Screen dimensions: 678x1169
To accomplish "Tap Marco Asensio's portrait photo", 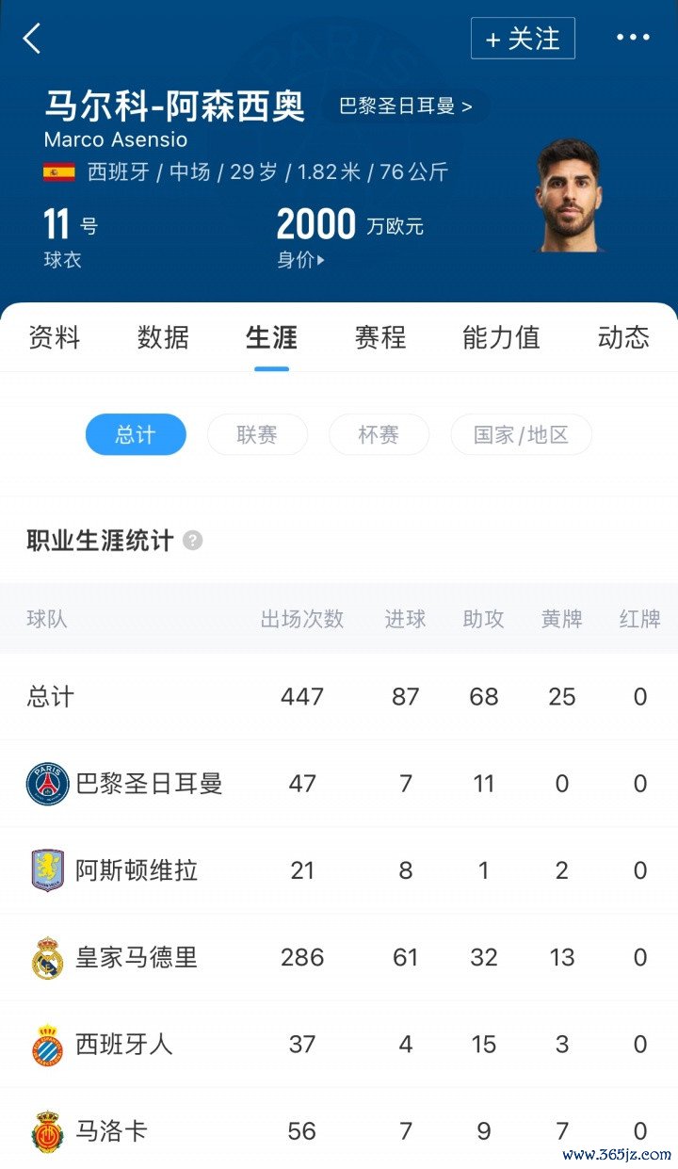I will coord(568,195).
